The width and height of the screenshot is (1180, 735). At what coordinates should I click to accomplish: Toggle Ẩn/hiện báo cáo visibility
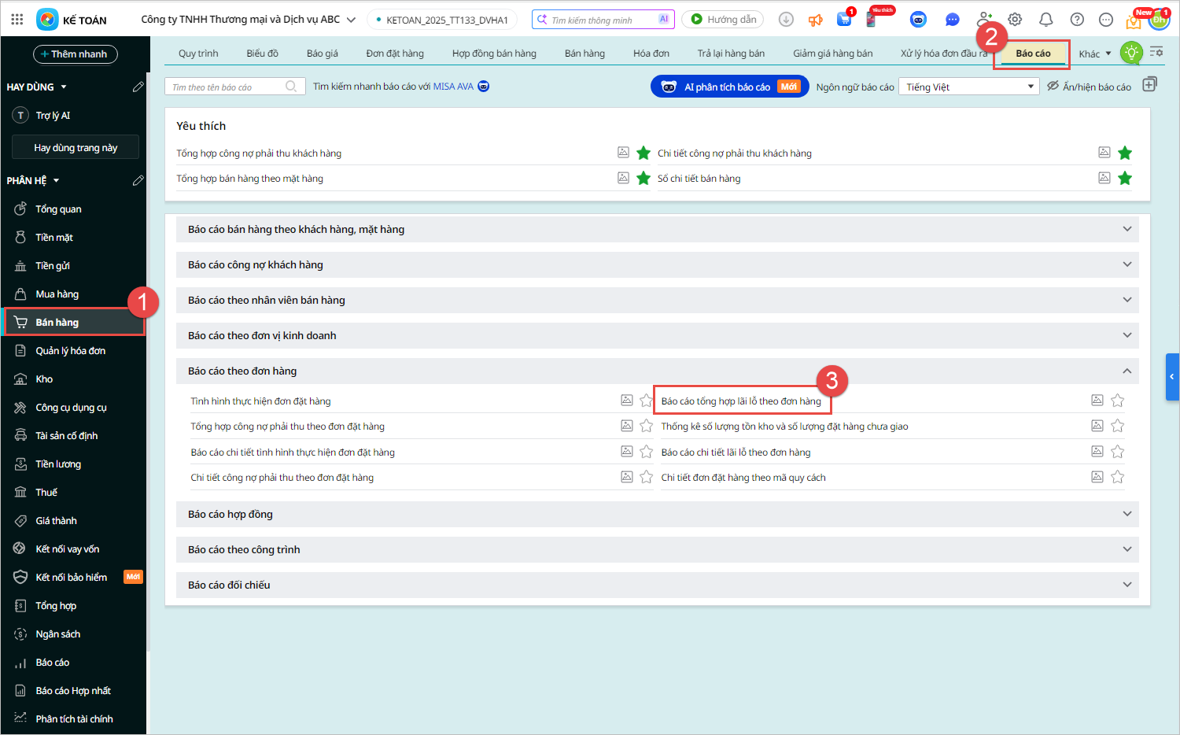[1089, 87]
